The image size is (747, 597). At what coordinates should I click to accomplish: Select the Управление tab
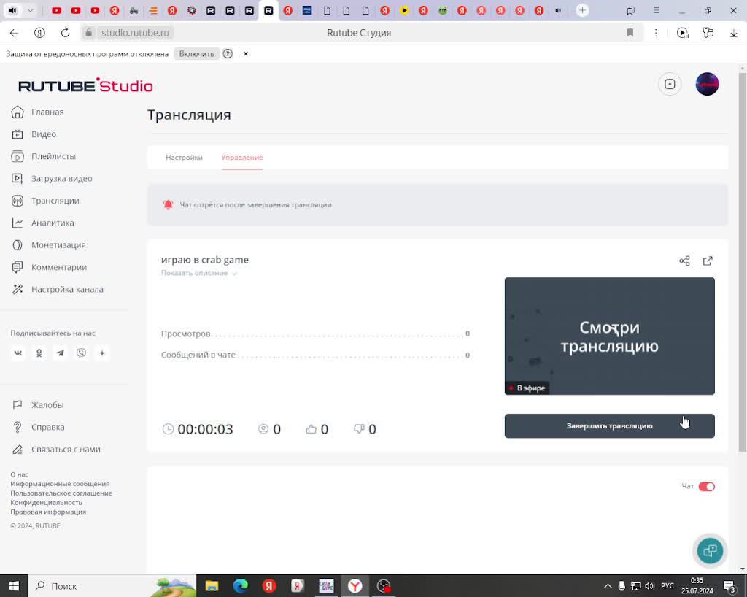(x=242, y=158)
